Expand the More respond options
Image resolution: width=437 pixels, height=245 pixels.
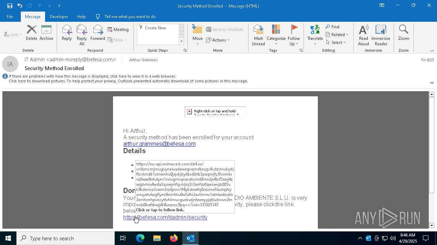[117, 40]
